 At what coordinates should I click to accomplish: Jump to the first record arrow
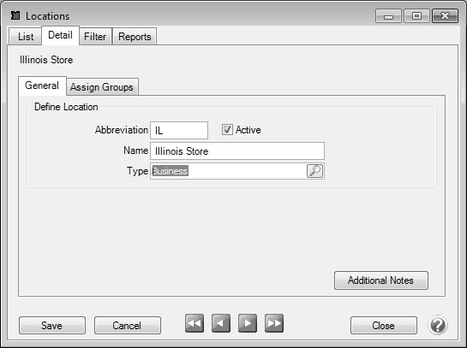point(195,323)
